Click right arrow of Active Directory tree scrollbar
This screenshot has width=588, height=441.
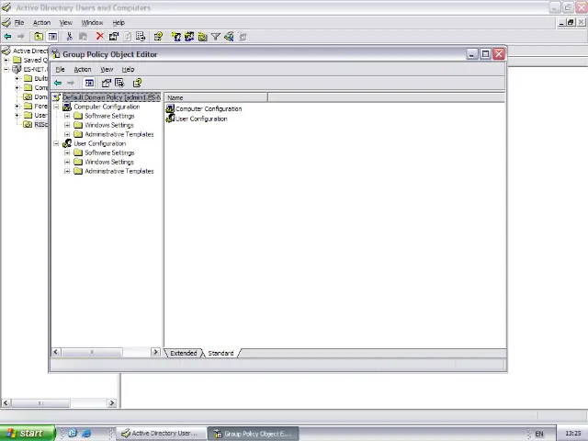[111, 403]
